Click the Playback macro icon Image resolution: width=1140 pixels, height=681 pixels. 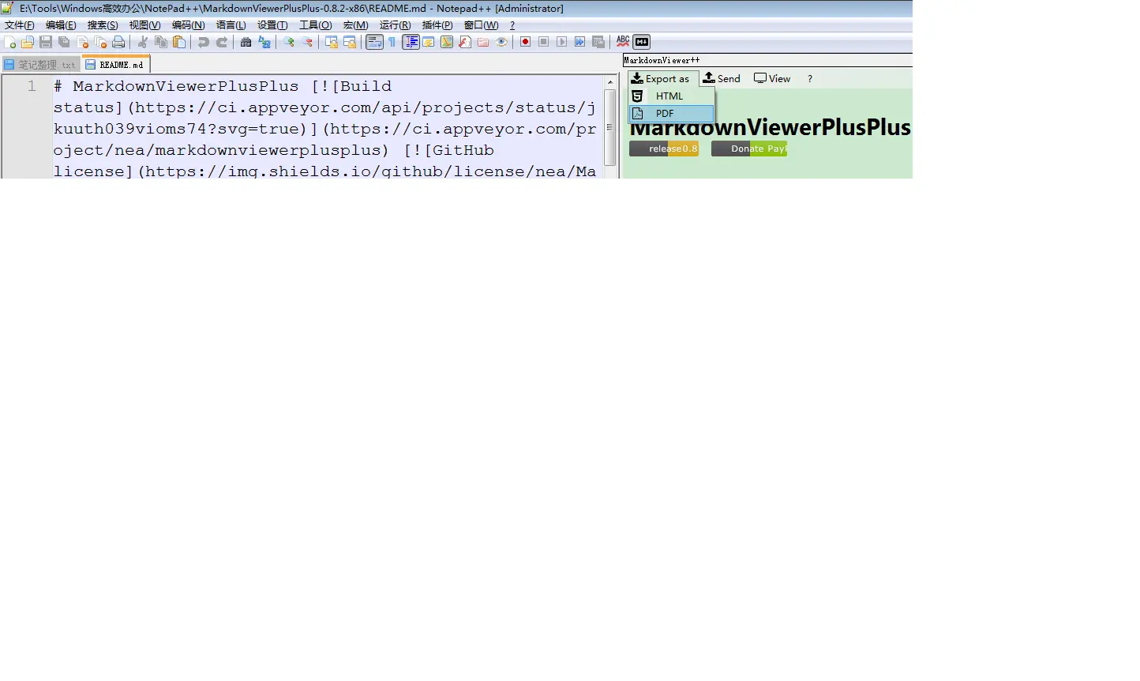(x=562, y=42)
